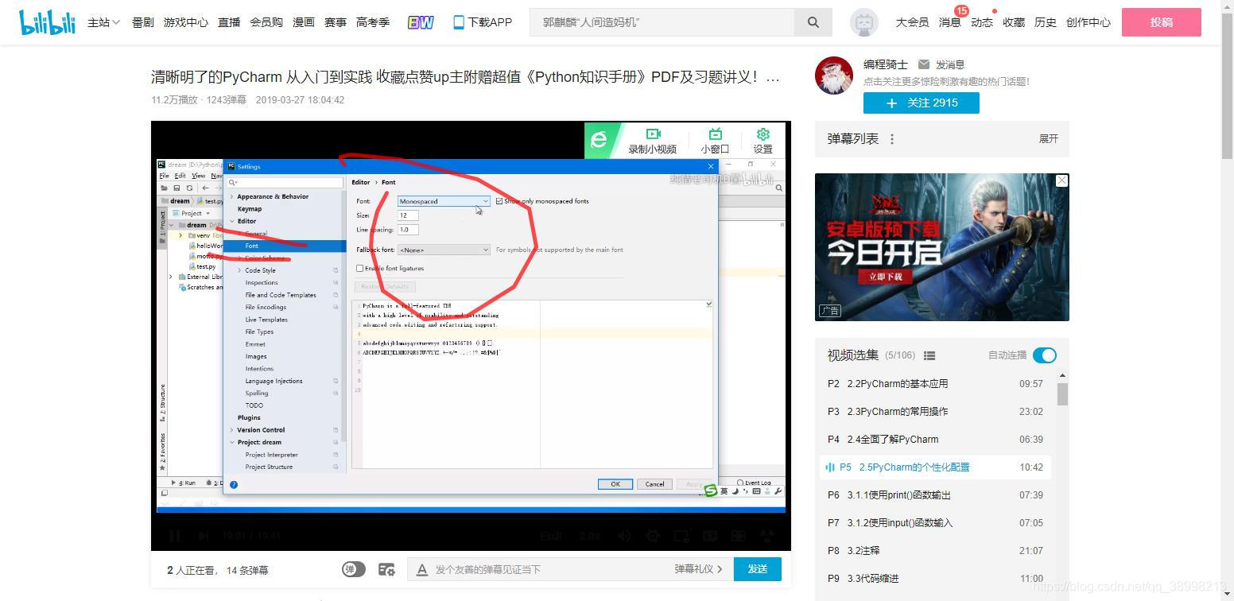Open 创作中心

(x=1088, y=22)
